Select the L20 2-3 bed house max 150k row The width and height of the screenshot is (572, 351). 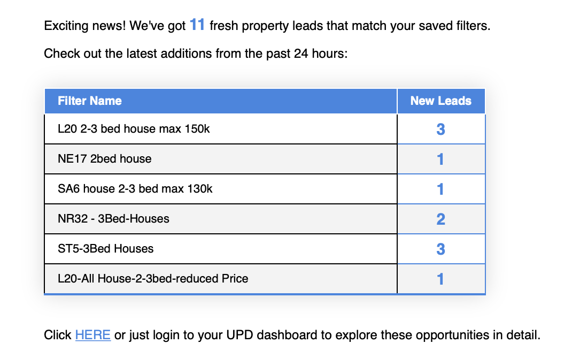(134, 129)
